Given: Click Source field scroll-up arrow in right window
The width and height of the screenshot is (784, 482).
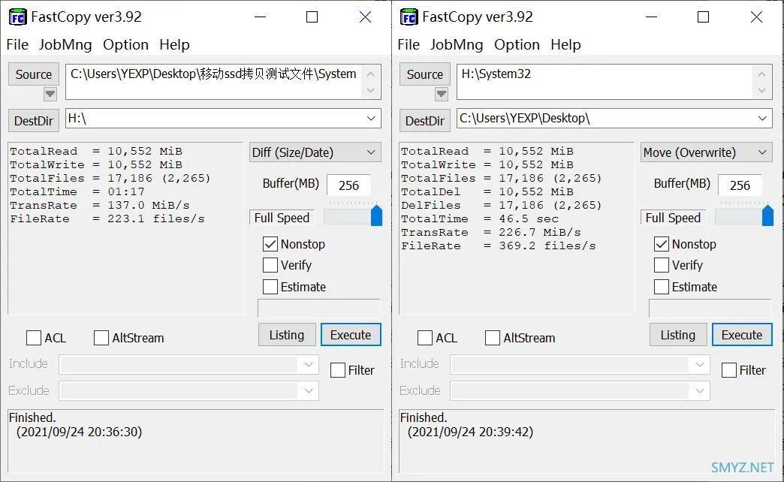Looking at the screenshot, I should [x=761, y=74].
